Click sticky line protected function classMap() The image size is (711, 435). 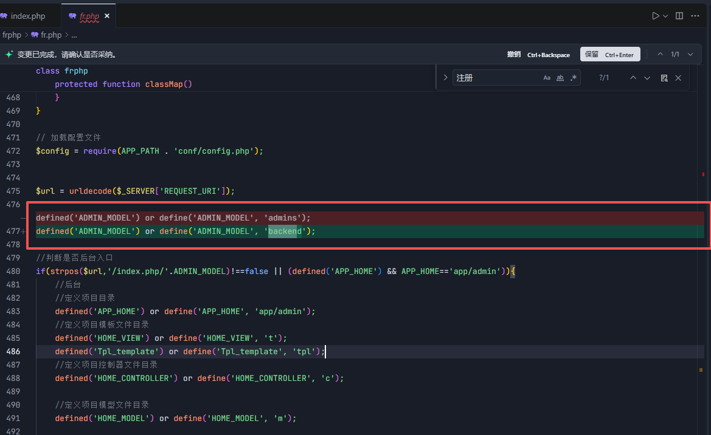pyautogui.click(x=123, y=84)
